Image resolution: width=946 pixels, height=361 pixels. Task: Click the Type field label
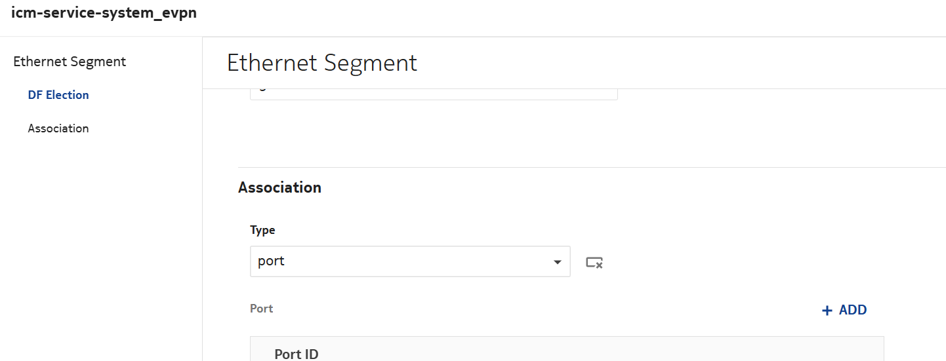tap(262, 230)
